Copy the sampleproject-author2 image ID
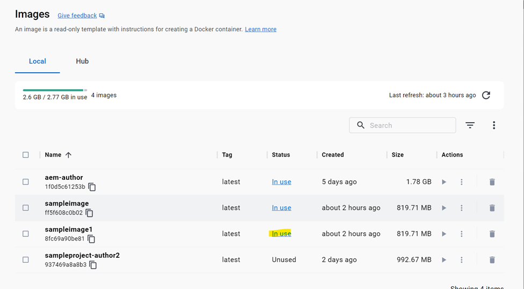Viewport: 524px width, 289px height. pyautogui.click(x=93, y=265)
